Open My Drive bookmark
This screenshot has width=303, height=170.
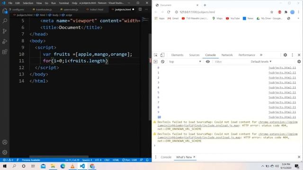click(269, 18)
